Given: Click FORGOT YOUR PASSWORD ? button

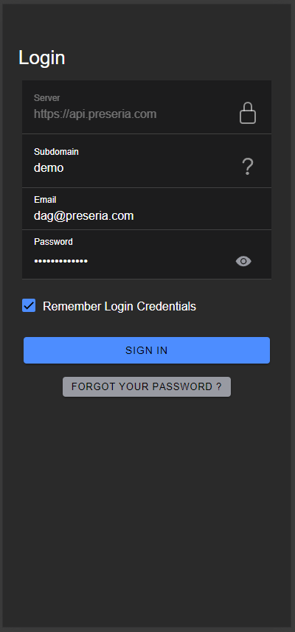Looking at the screenshot, I should 147,386.
